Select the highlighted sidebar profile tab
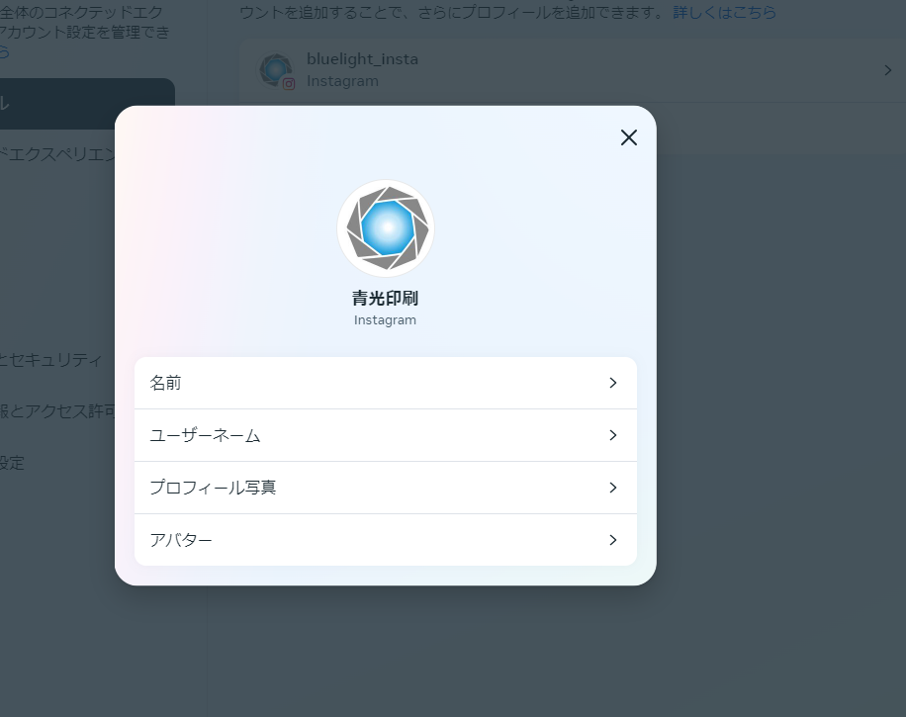 [87, 104]
